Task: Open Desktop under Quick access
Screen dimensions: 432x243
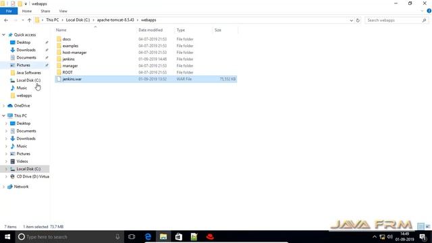Action: tap(24, 43)
